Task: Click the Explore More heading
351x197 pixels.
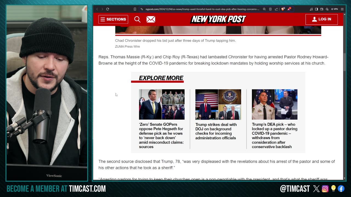Action: coord(161,78)
